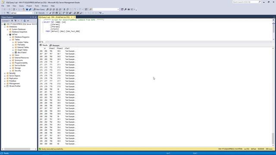The width and height of the screenshot is (276, 155).
Task: Click the New Query toolbar button
Action: point(39,9)
